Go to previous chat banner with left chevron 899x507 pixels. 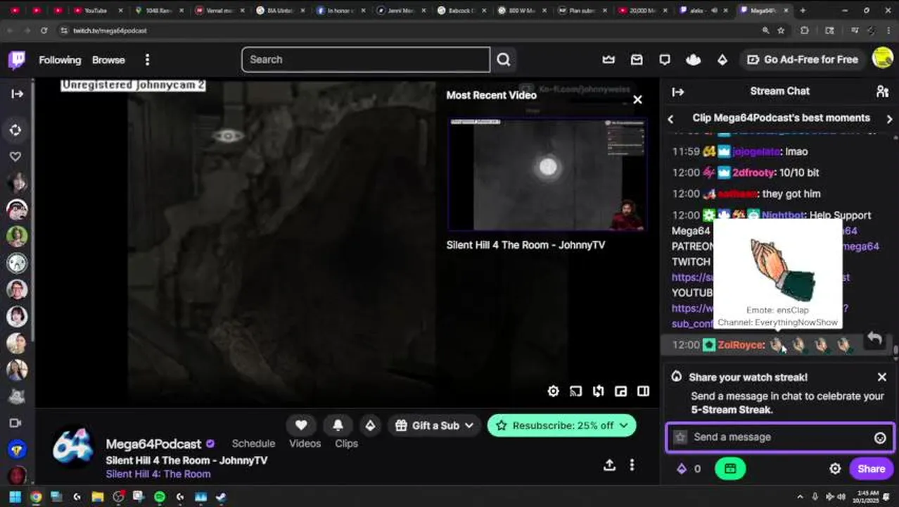coord(670,119)
